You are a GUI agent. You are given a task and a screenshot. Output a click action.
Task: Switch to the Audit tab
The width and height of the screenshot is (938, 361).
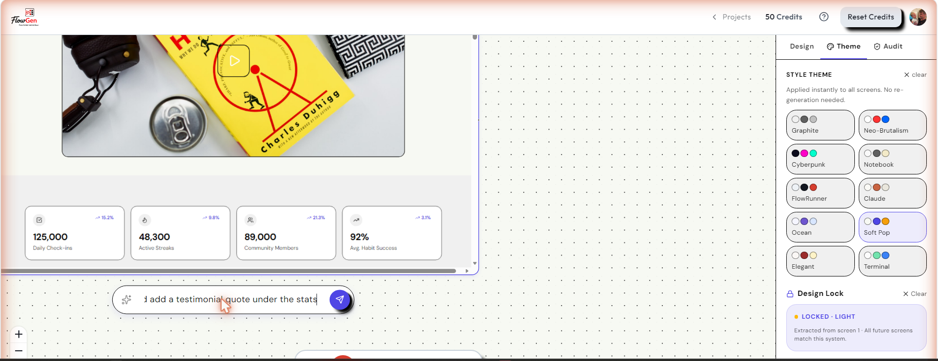888,47
